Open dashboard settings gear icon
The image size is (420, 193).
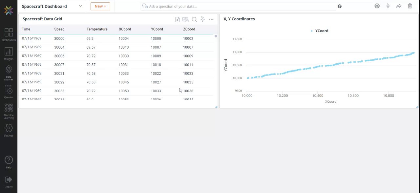pos(377,6)
